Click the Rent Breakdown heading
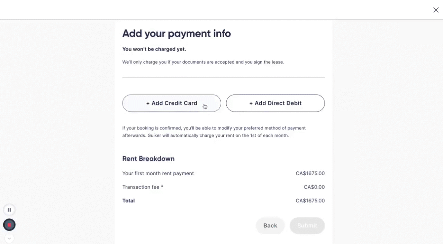443x244 pixels. pyautogui.click(x=148, y=159)
